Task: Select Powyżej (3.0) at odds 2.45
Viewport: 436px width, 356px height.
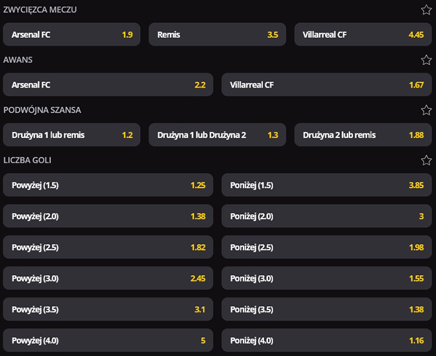Action: click(x=108, y=278)
